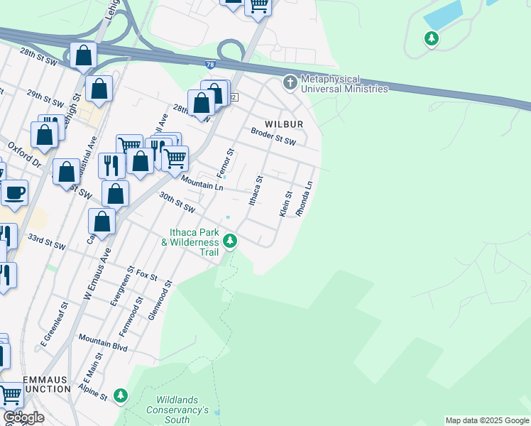531x426 pixels.
Task: Select the Oxford Dr street label
Action: (24, 155)
